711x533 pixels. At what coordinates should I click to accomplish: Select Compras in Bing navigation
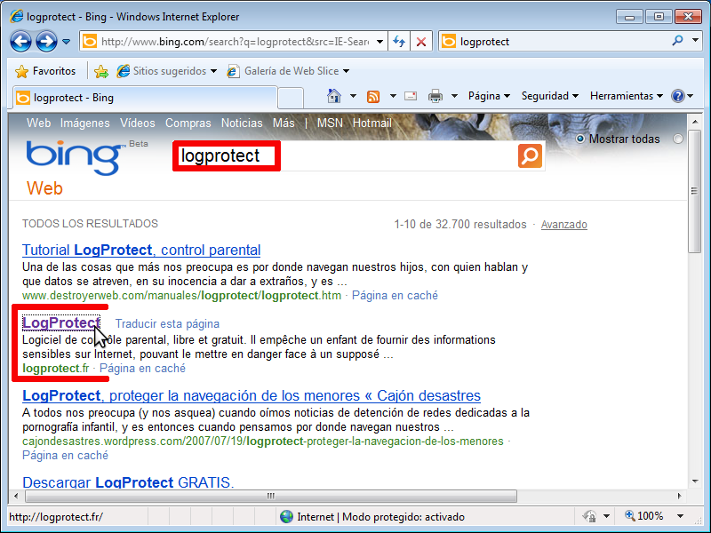click(188, 123)
